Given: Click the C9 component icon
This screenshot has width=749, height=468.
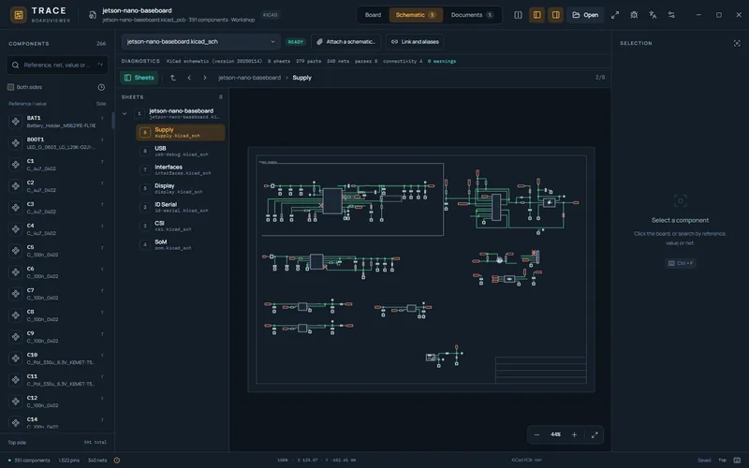Looking at the screenshot, I should [x=16, y=337].
